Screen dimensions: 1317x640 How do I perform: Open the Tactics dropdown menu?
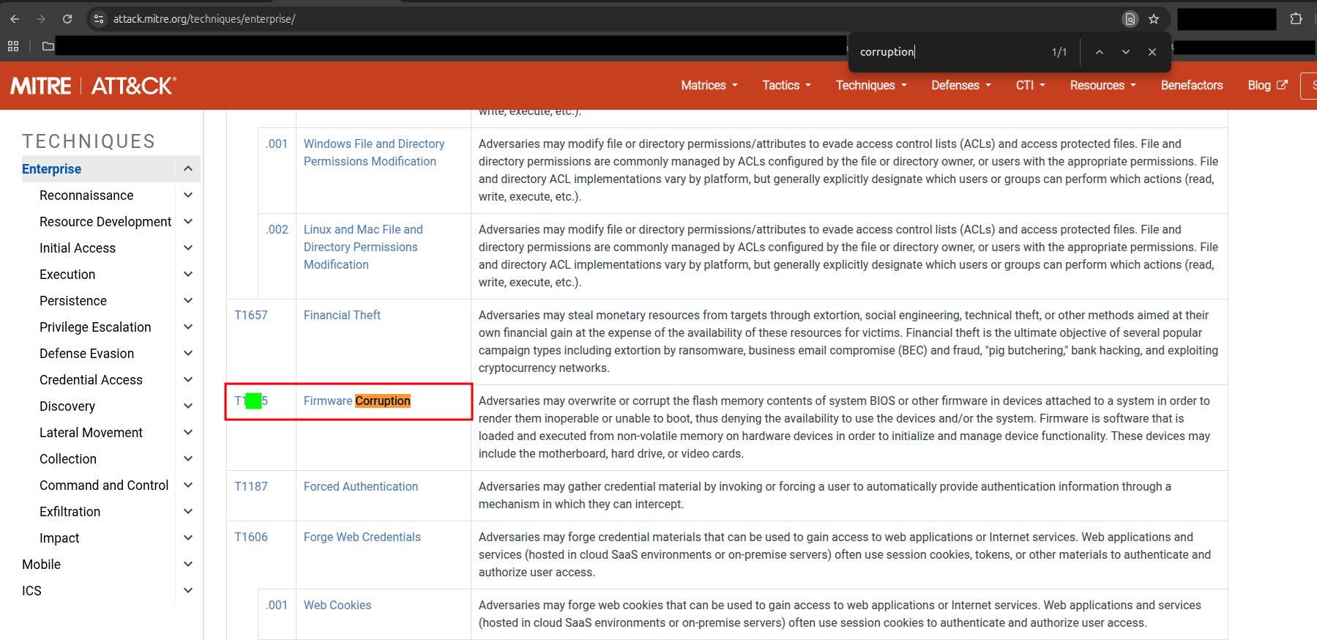pos(786,86)
